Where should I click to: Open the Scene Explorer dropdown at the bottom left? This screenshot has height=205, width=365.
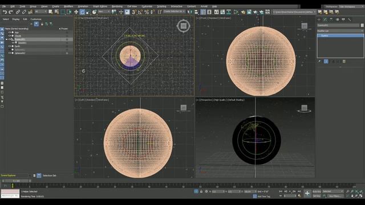(x=15, y=175)
